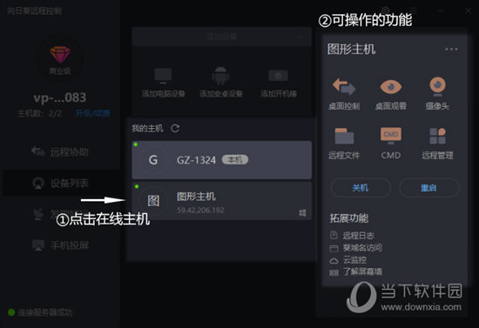Click the IP address 59.42.206.192
The width and height of the screenshot is (479, 328).
point(200,211)
